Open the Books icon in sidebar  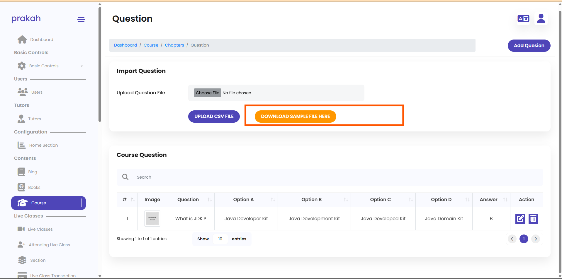point(21,187)
